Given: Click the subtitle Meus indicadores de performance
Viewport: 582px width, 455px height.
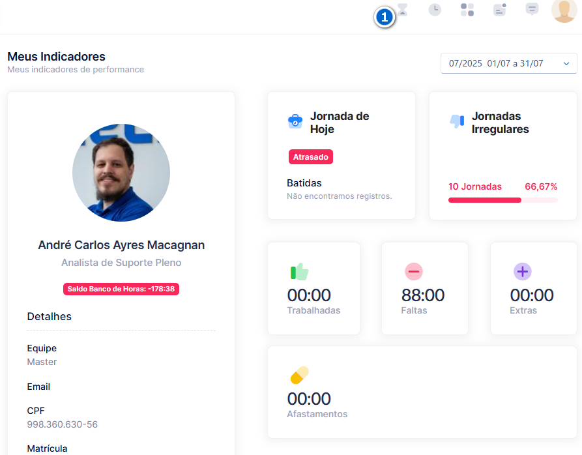Looking at the screenshot, I should coord(76,69).
